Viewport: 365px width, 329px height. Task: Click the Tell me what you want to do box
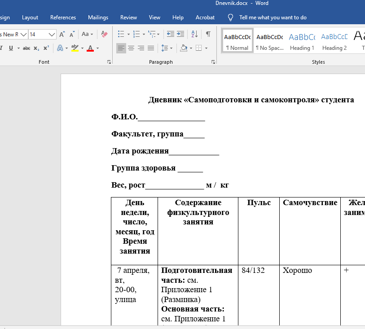click(x=273, y=18)
